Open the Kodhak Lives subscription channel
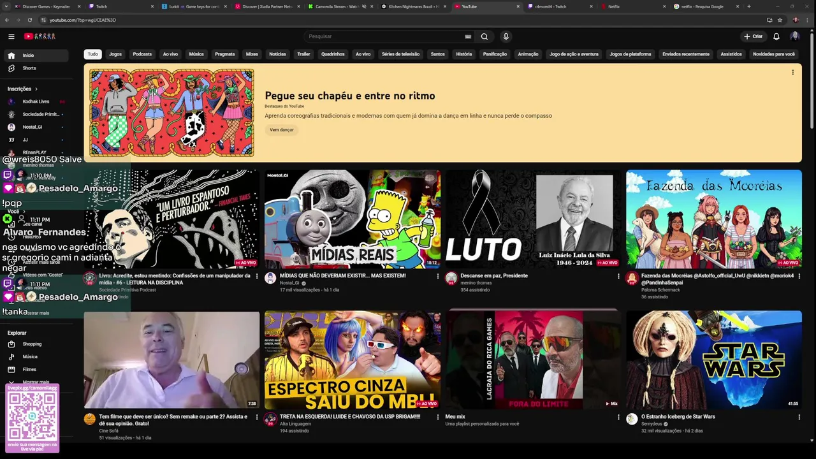Viewport: 816px width, 459px height. pyautogui.click(x=36, y=101)
